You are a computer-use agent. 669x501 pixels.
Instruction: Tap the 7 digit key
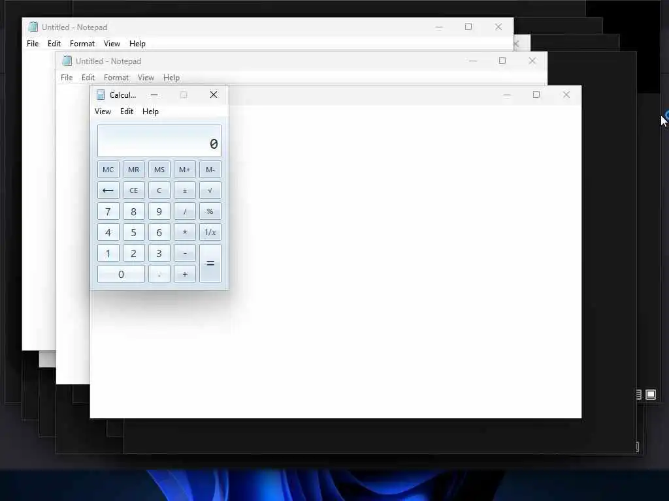[108, 211]
